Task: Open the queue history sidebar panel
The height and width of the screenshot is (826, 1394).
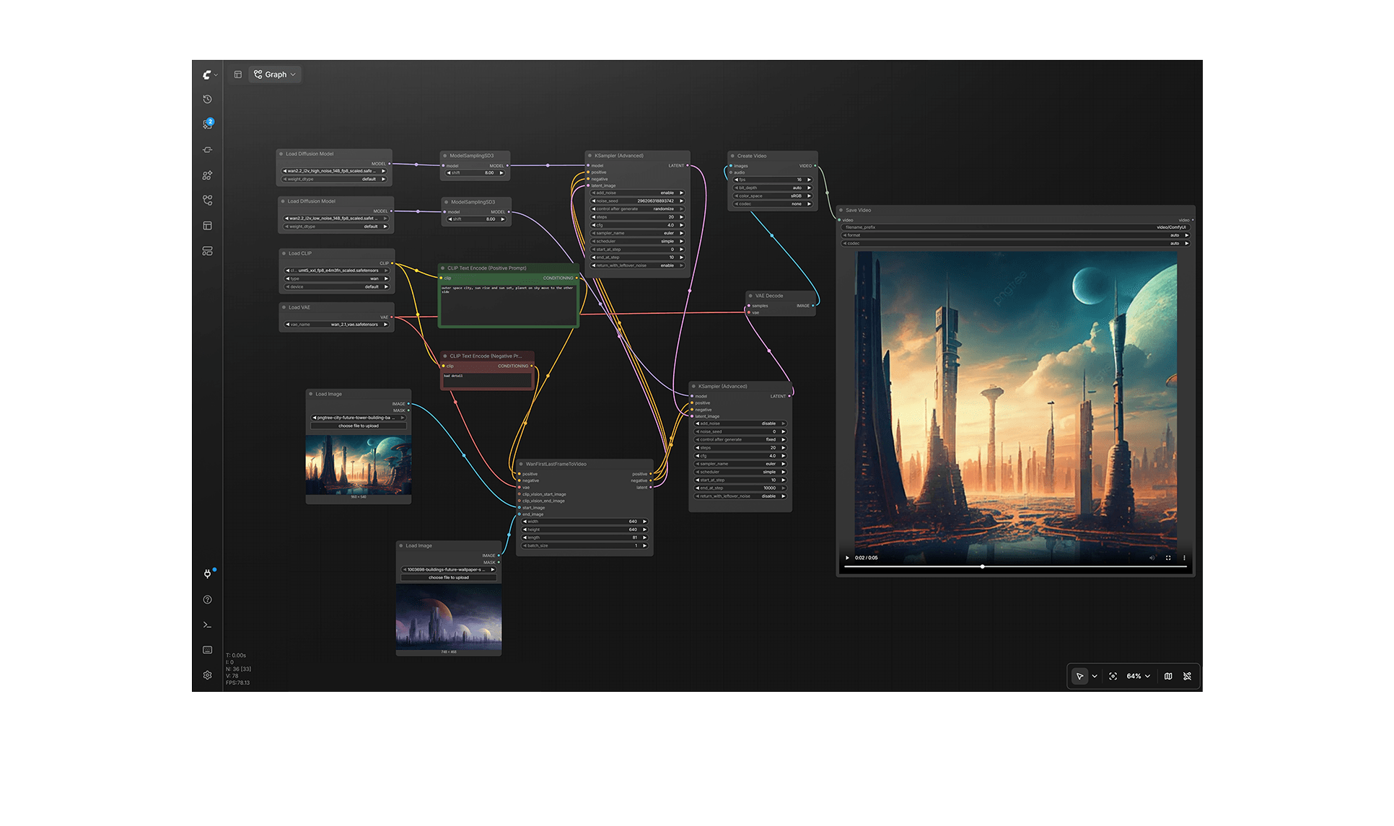Action: [207, 99]
